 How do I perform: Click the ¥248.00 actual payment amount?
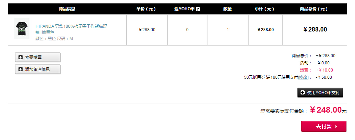tap(326, 110)
